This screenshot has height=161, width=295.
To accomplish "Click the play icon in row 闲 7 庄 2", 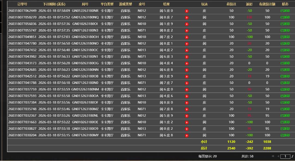I will point(187,37).
